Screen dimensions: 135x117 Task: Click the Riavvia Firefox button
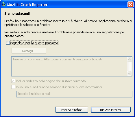[x=111, y=110]
